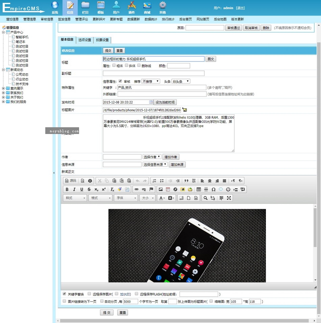The image size is (321, 323).
Task: Collapse the 产品中心 tree node
Action: tap(3, 32)
